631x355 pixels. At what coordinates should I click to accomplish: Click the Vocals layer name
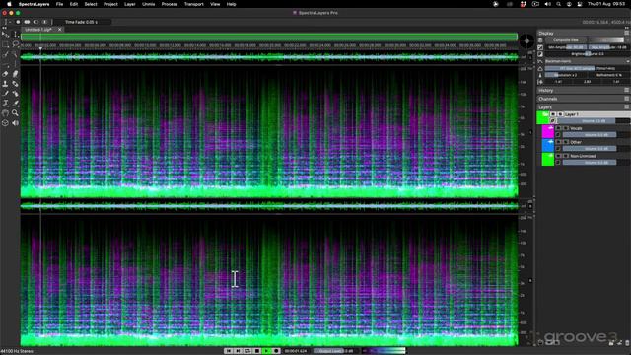(576, 128)
